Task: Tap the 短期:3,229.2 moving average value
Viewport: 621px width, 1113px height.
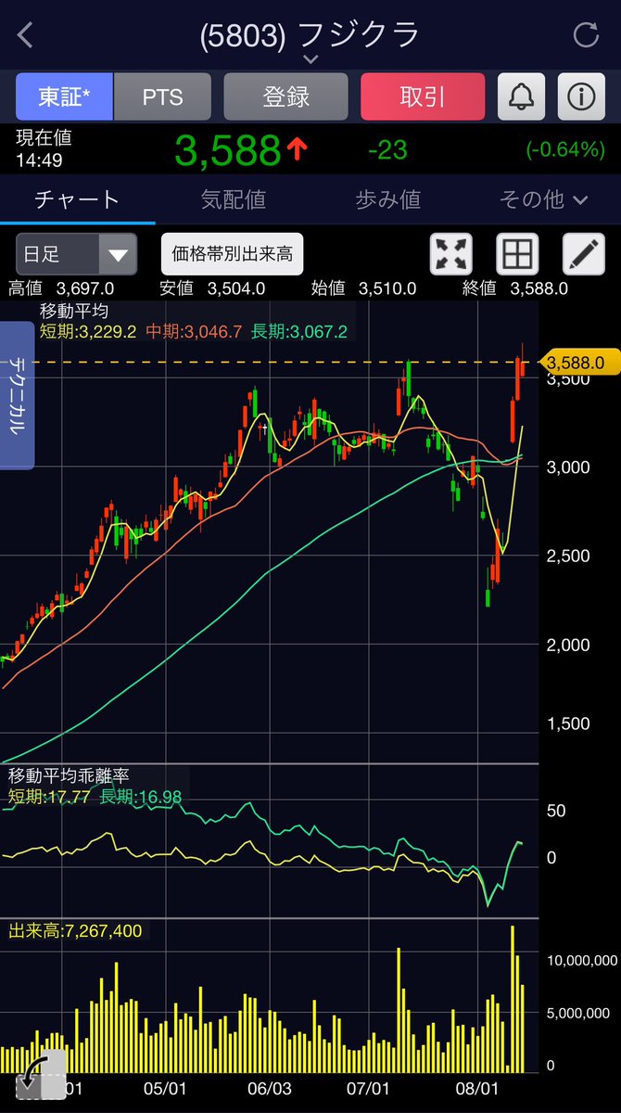Action: click(x=87, y=330)
